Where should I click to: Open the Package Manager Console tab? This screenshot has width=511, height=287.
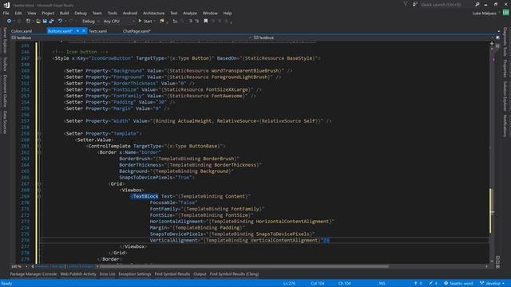point(34,274)
